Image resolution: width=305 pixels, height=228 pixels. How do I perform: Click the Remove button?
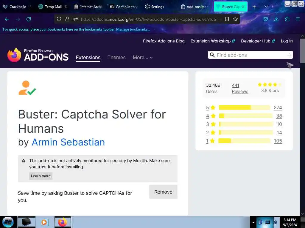click(x=163, y=192)
